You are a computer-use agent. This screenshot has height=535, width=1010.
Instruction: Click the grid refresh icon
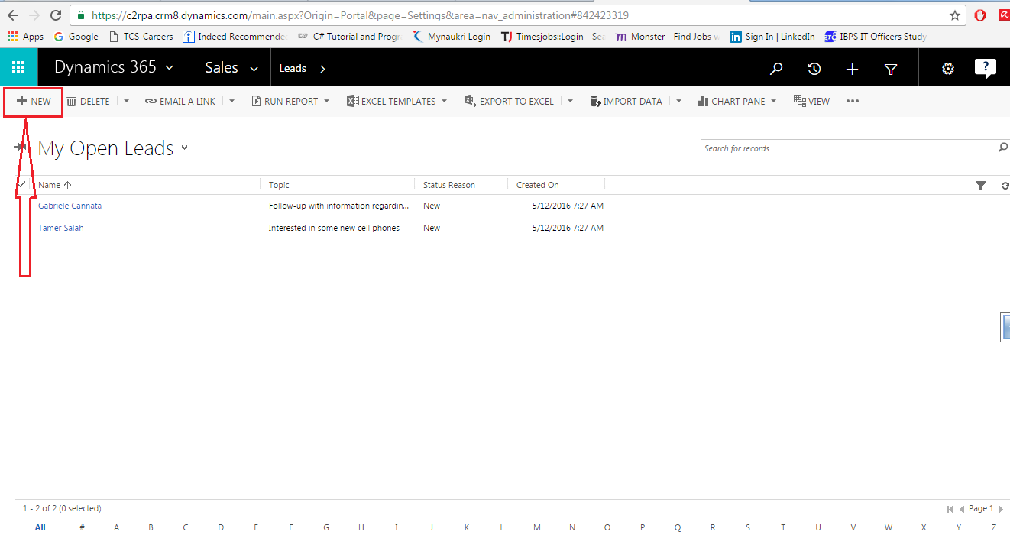pyautogui.click(x=1005, y=185)
